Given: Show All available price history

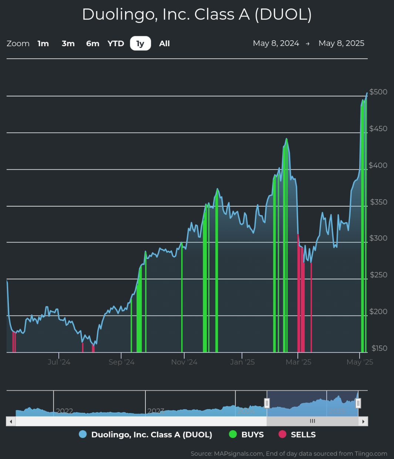Looking at the screenshot, I should coord(164,44).
